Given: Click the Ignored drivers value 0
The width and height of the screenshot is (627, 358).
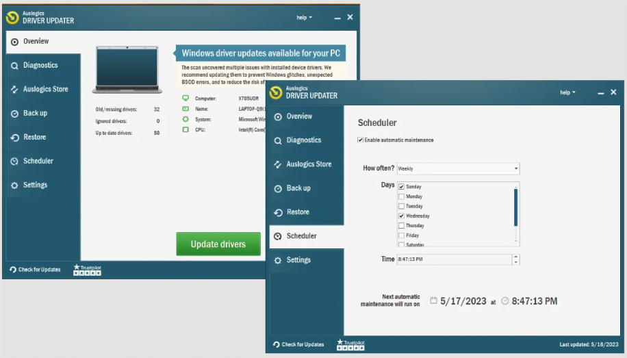Looking at the screenshot, I should (x=158, y=121).
